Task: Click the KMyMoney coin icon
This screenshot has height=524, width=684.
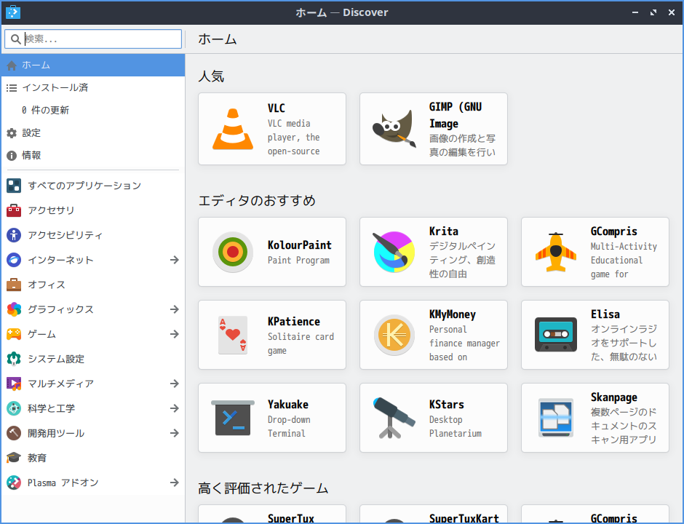Action: [x=394, y=335]
